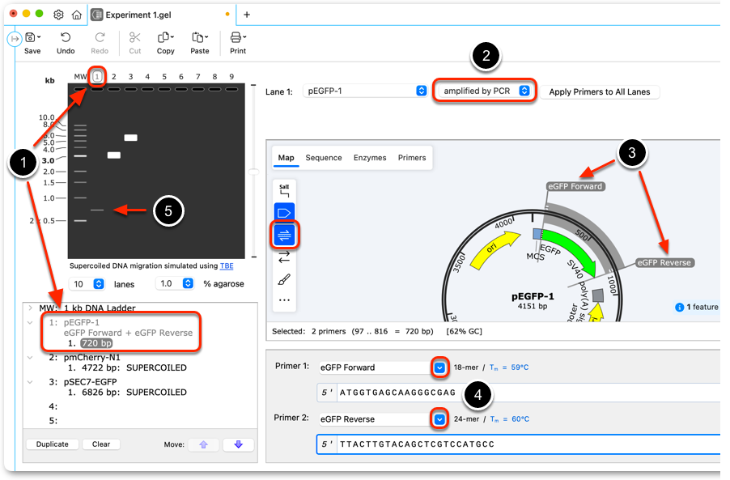Click the sidebar expand arrow icon
This screenshot has height=480, width=730.
[x=15, y=39]
